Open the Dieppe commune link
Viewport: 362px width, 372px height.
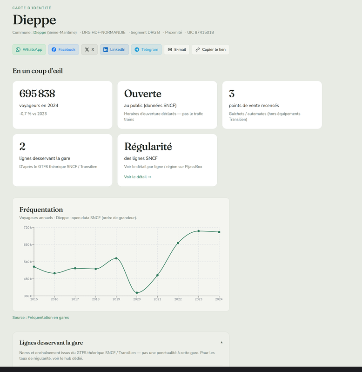pos(40,33)
